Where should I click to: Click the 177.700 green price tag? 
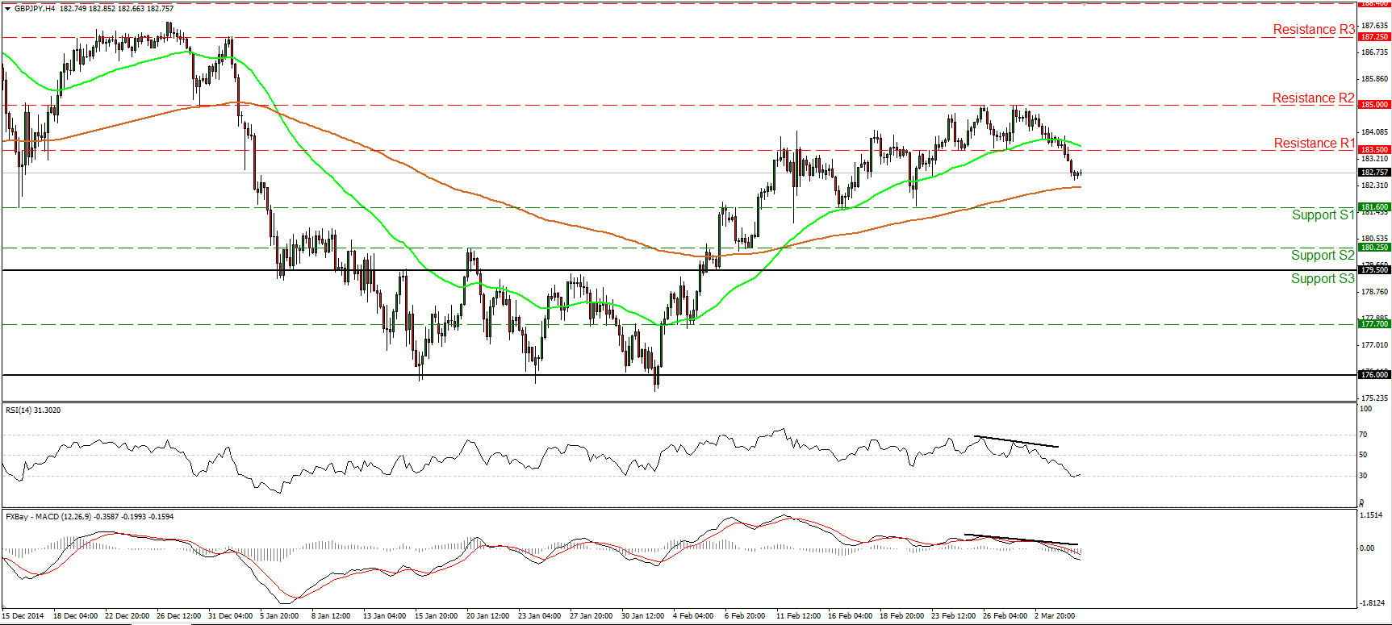1374,324
